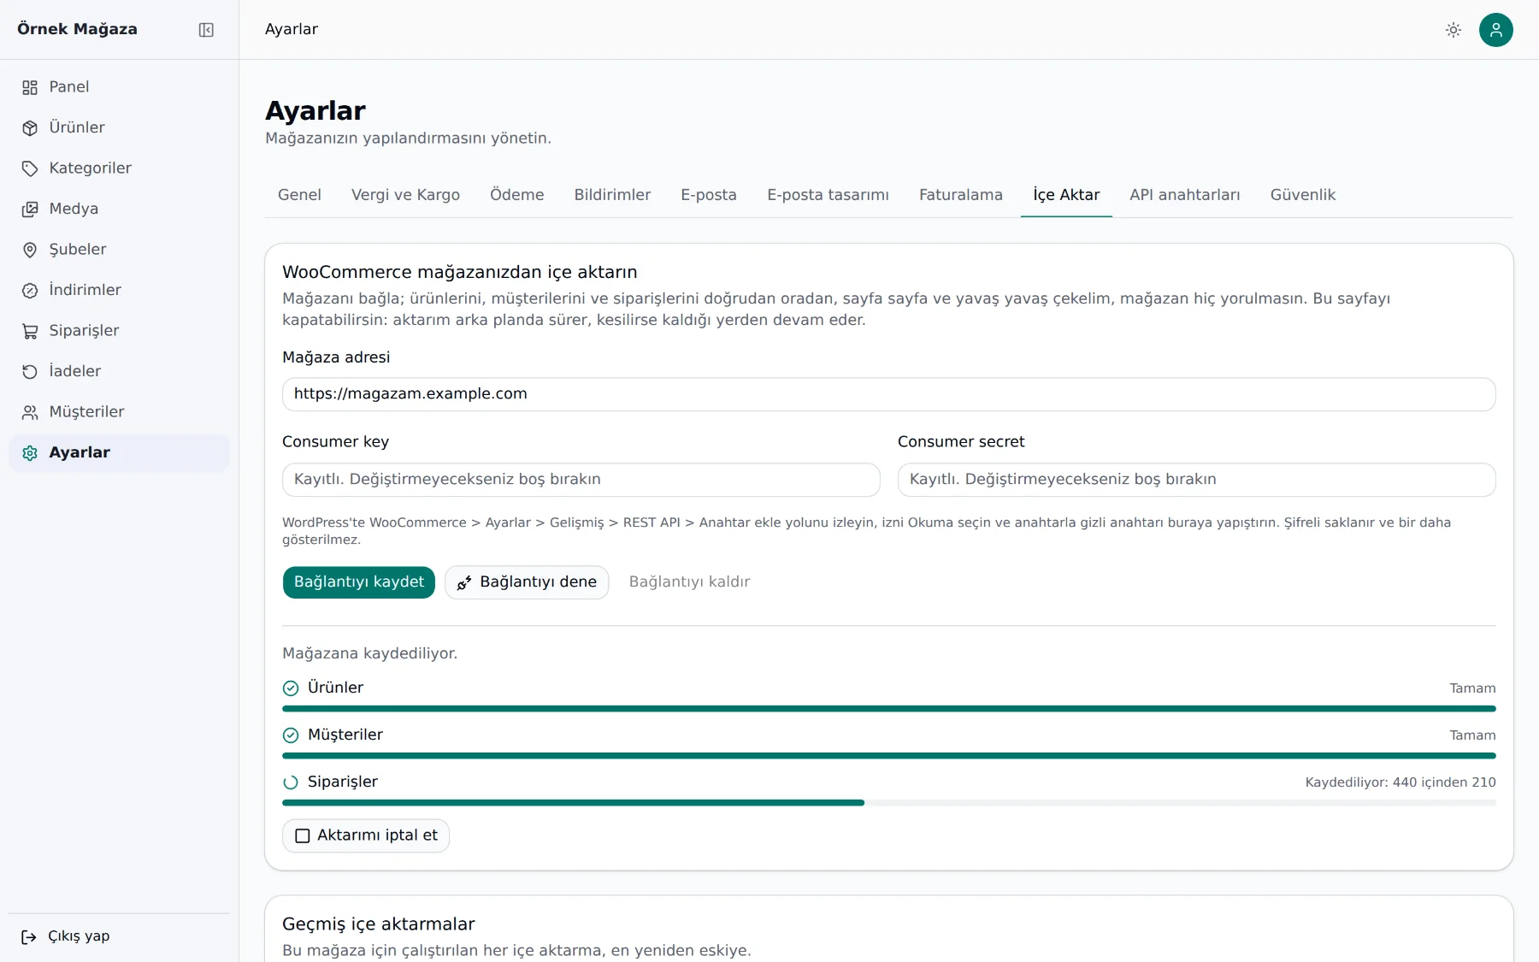Click the Ürünler box icon

[x=30, y=128]
